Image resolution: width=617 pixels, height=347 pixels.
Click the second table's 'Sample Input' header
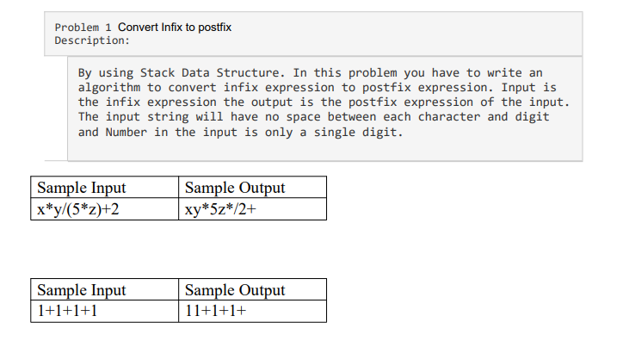(x=105, y=289)
